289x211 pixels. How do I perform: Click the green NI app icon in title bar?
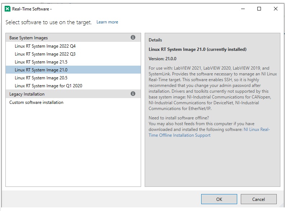(8, 9)
